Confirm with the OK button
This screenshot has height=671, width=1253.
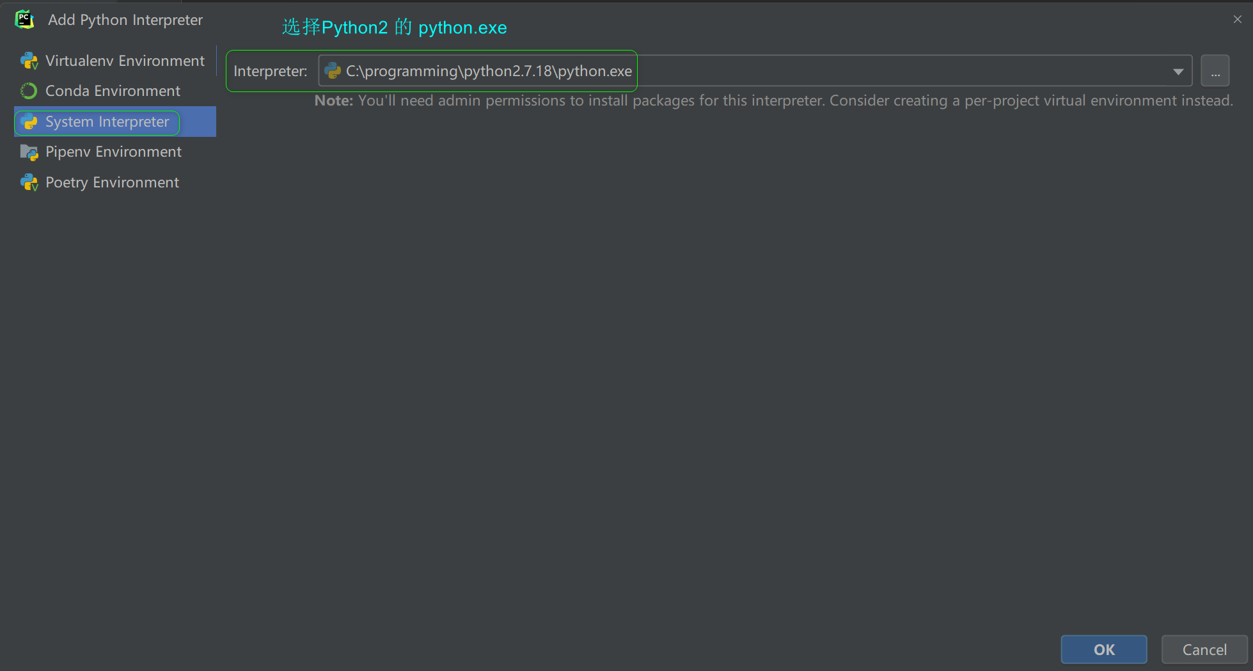pos(1104,649)
